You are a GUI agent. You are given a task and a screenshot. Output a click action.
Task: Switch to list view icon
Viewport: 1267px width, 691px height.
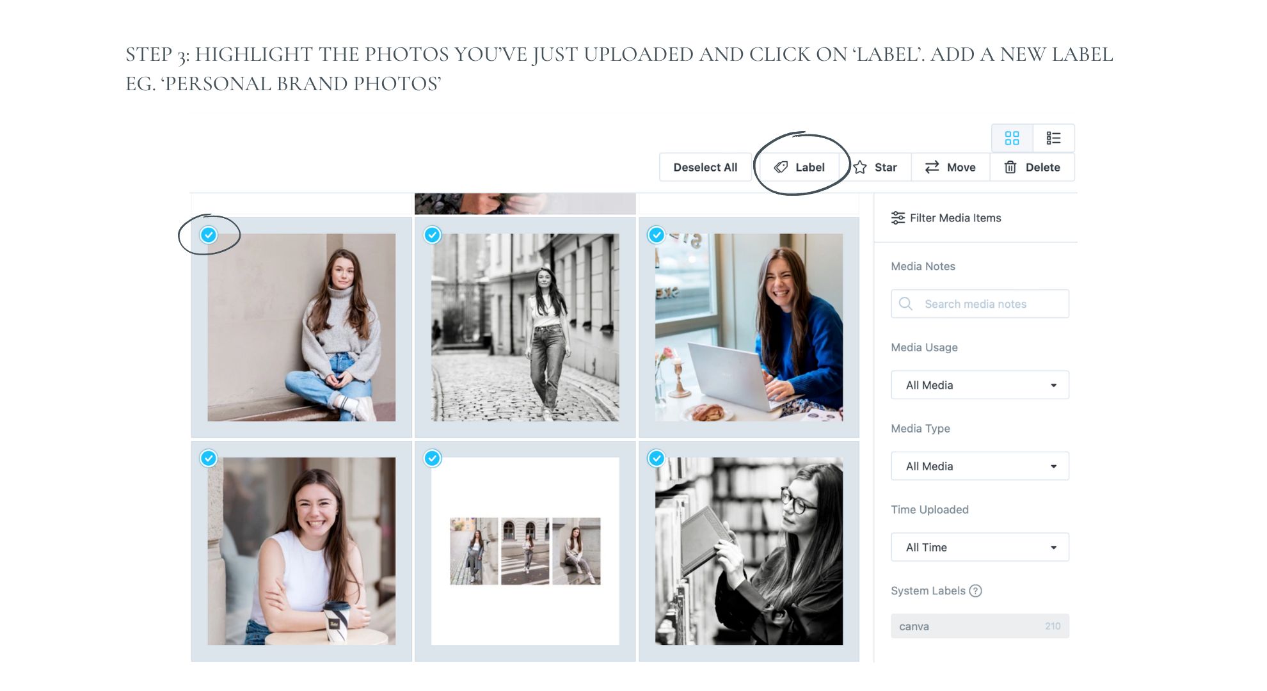click(1053, 138)
